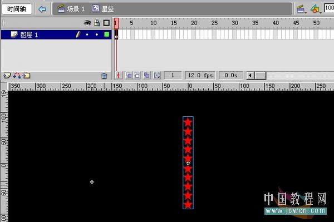This screenshot has width=334, height=222.
Task: Click the Insert Layer icon
Action: (7, 76)
